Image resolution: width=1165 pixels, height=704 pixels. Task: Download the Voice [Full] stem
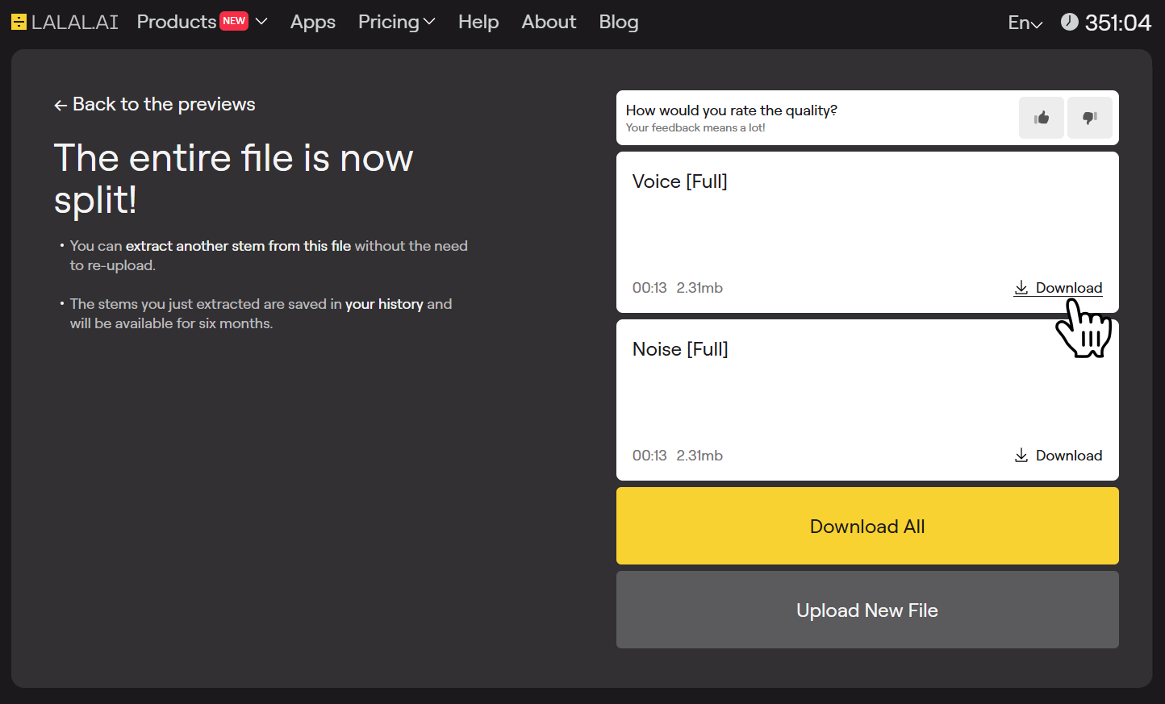(1068, 288)
